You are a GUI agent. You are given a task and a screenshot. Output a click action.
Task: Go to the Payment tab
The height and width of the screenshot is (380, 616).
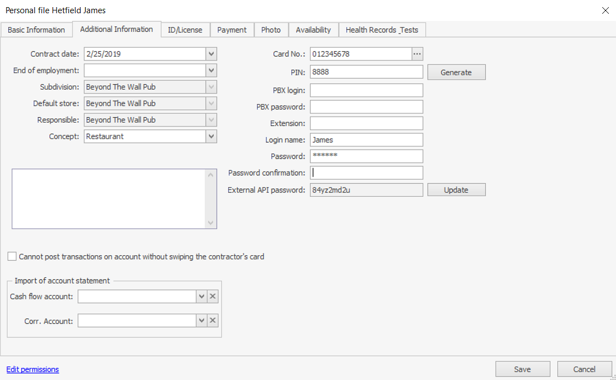[x=232, y=30]
